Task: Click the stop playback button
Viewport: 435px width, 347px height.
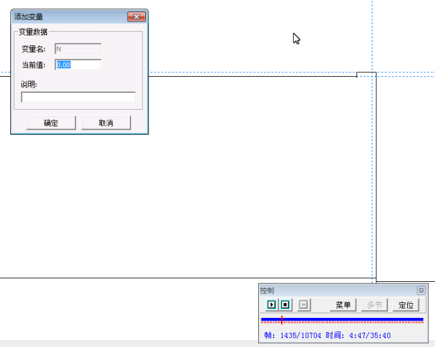Action: pos(286,305)
